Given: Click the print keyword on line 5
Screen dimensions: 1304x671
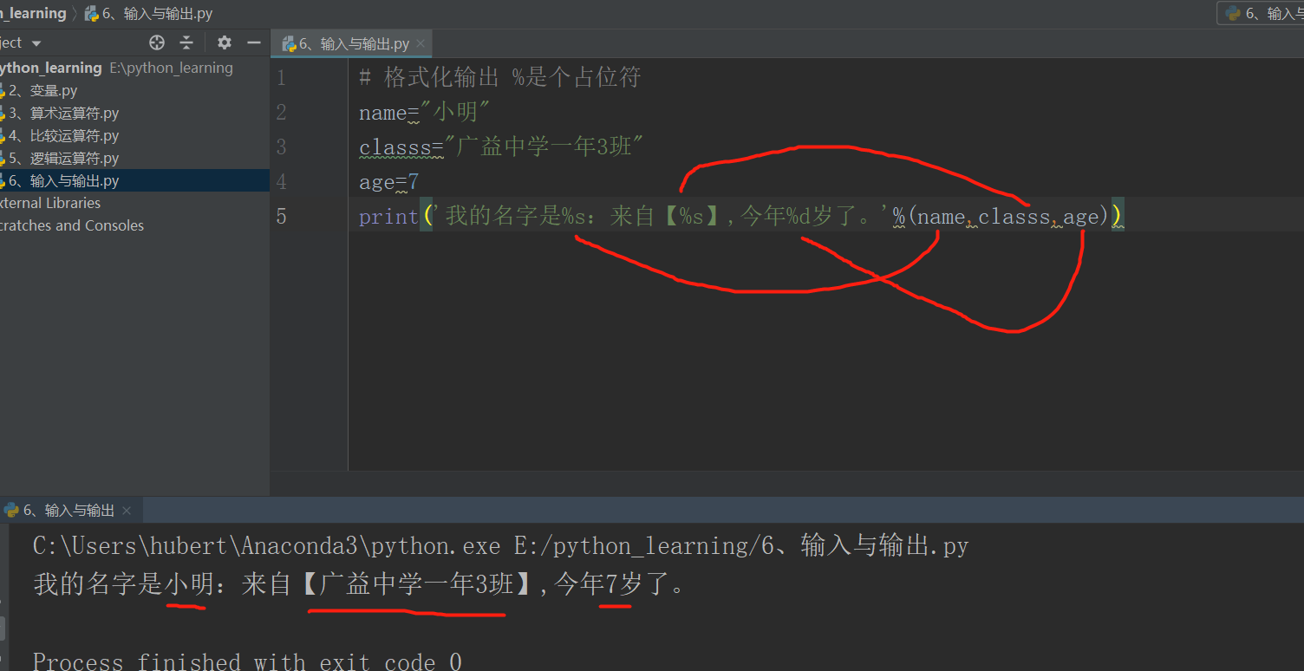Looking at the screenshot, I should pos(388,216).
